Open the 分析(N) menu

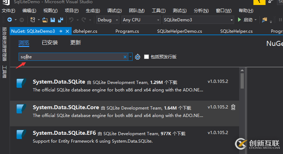[201, 11]
